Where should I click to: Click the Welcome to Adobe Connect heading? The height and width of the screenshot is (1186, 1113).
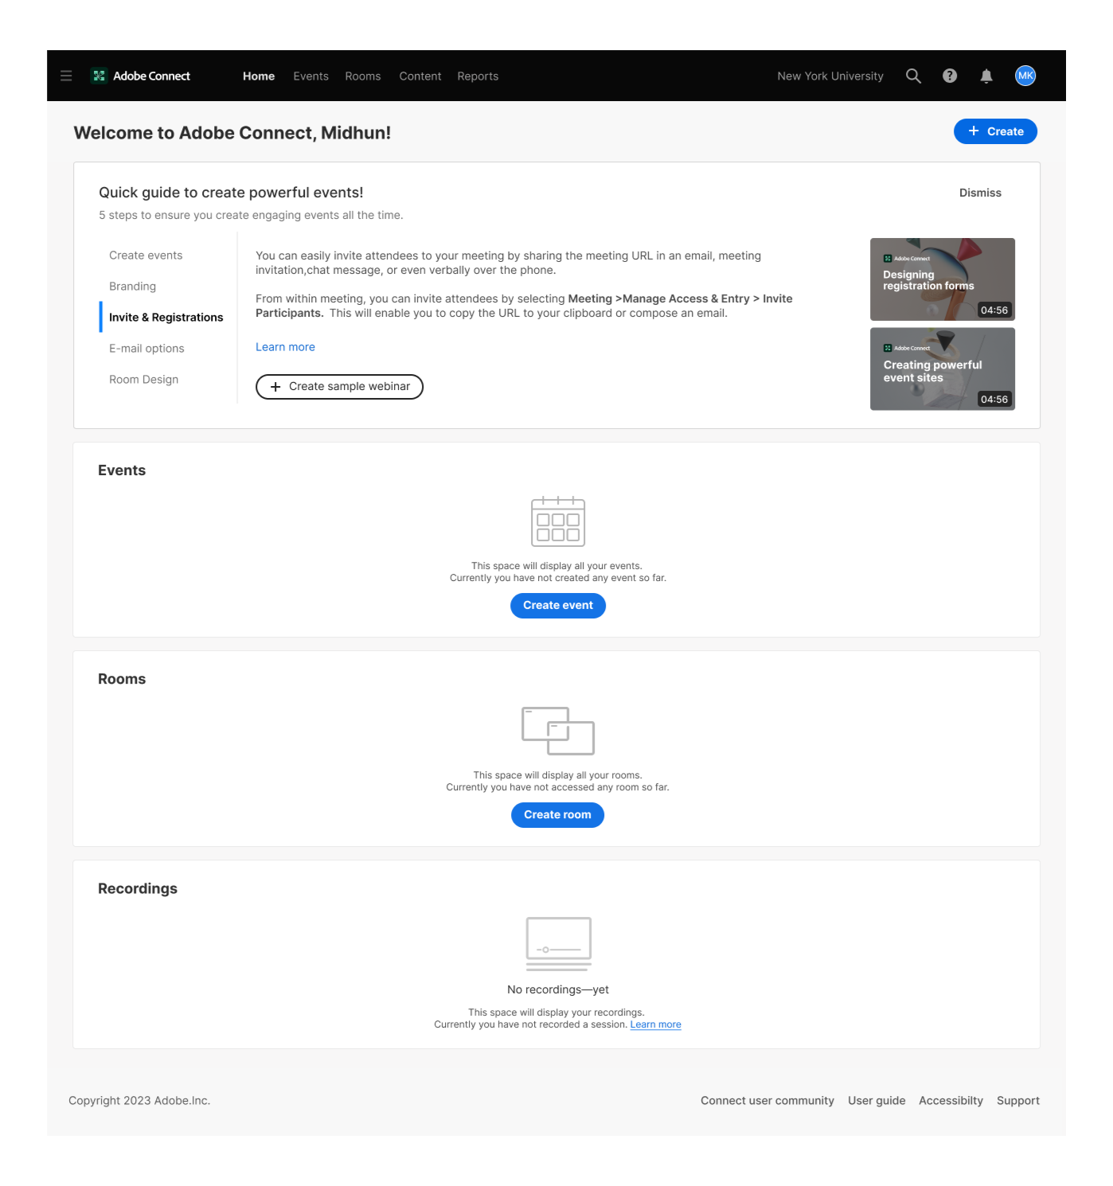(232, 133)
